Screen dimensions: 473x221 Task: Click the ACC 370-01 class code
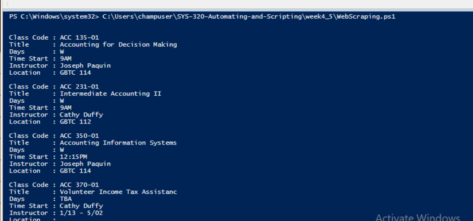click(79, 185)
